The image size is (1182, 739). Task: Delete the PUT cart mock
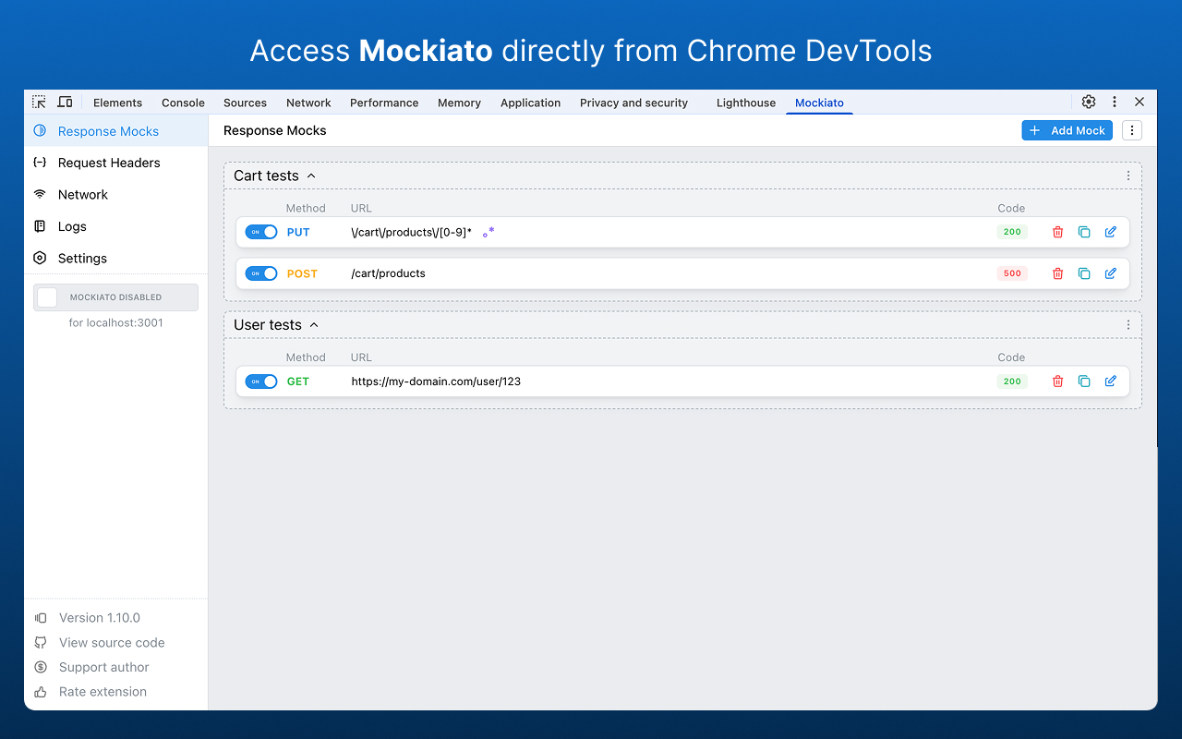pyautogui.click(x=1057, y=232)
